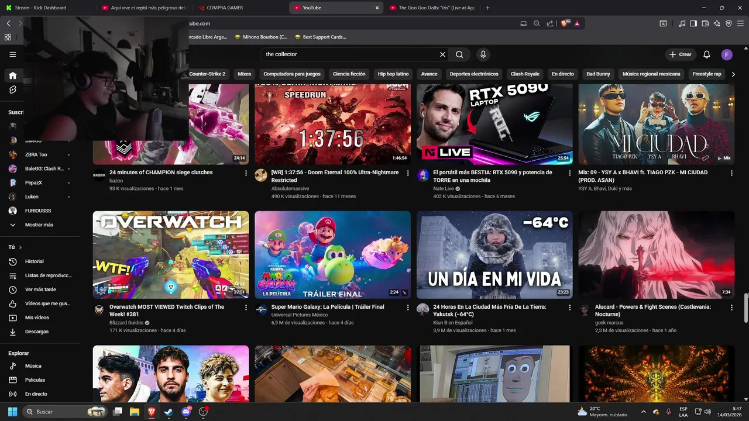
Task: Select the Bad Bunny filter chip
Action: 598,74
